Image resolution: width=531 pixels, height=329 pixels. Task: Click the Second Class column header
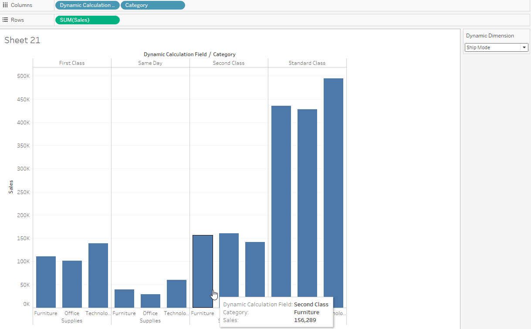point(229,63)
